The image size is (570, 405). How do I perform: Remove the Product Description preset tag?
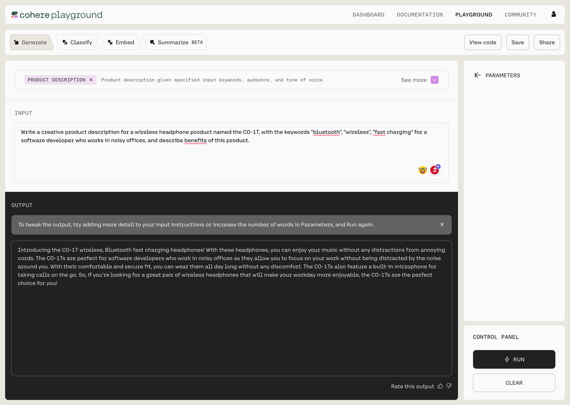[91, 80]
